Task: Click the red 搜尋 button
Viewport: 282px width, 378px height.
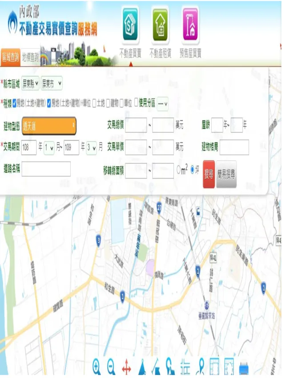Action: (x=209, y=174)
